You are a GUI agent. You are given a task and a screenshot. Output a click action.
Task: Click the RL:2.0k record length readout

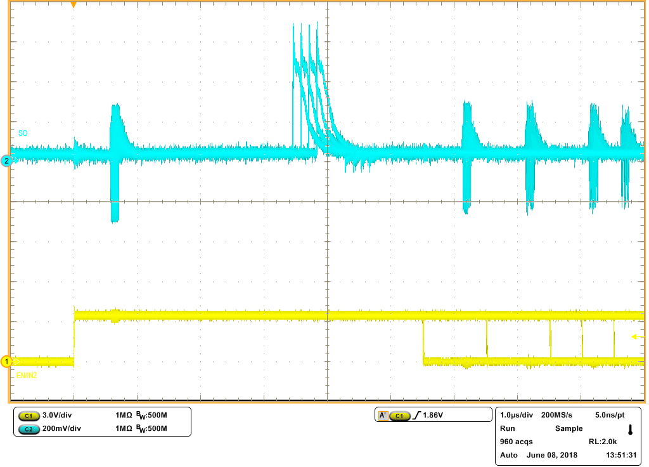click(x=603, y=442)
